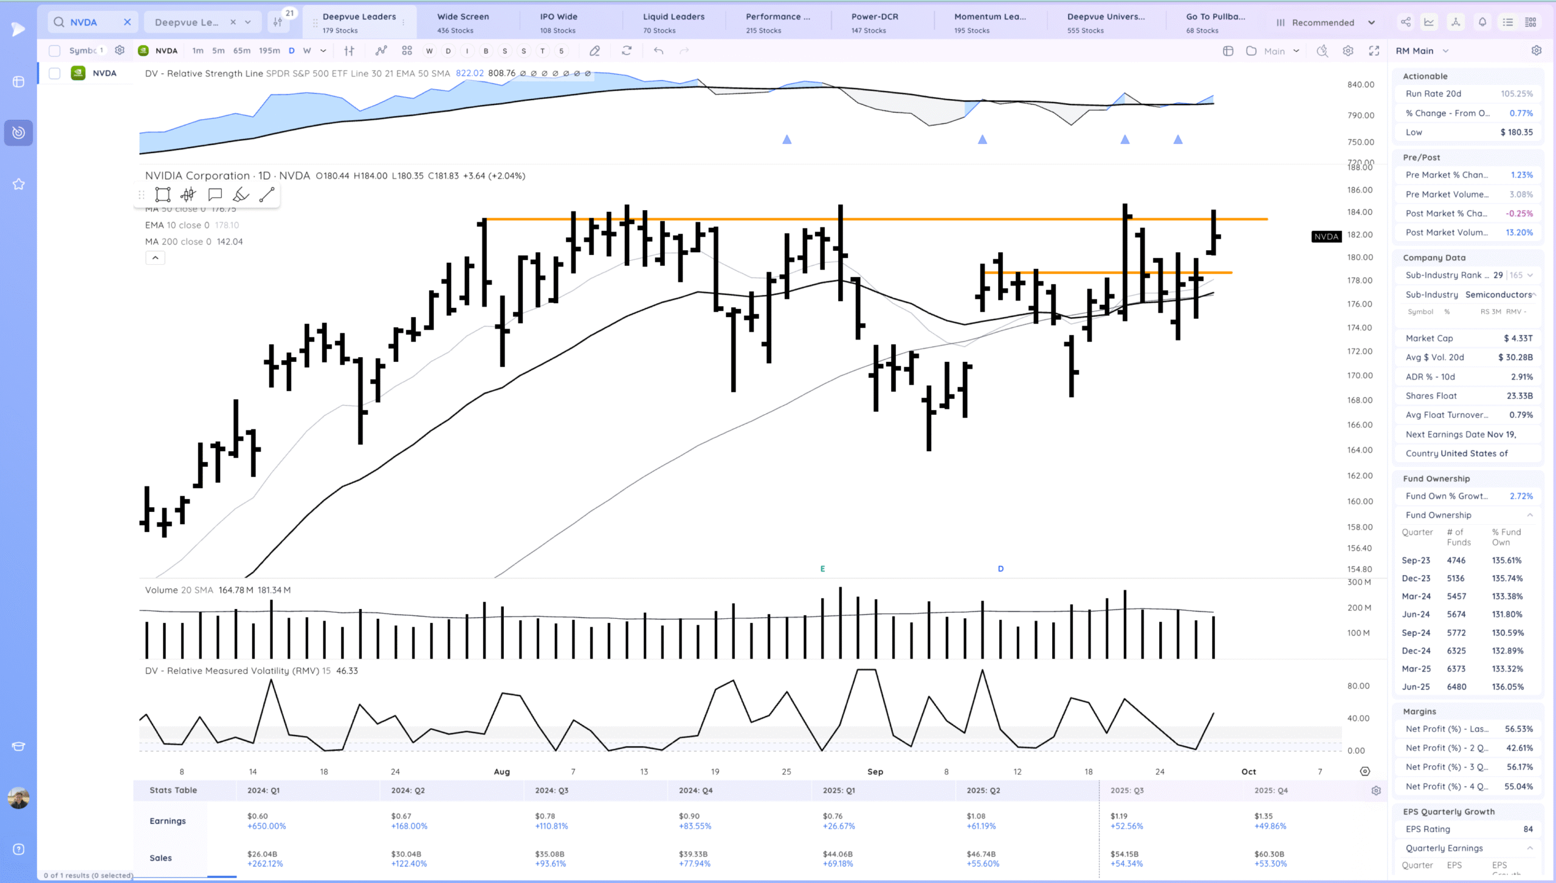Check the NVDA row checkbox
Screen dimensions: 1556x883
55,73
